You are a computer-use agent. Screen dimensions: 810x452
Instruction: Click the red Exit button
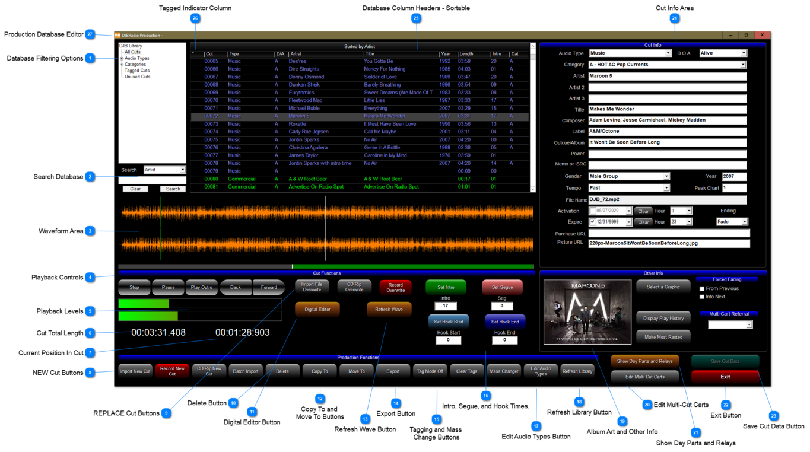click(725, 377)
